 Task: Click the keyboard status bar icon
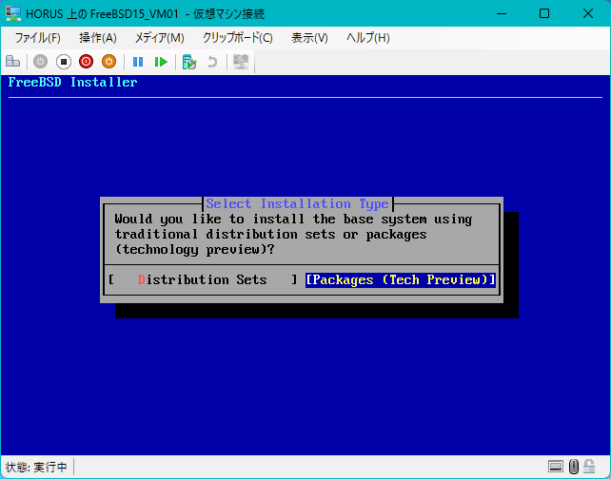[x=555, y=466]
